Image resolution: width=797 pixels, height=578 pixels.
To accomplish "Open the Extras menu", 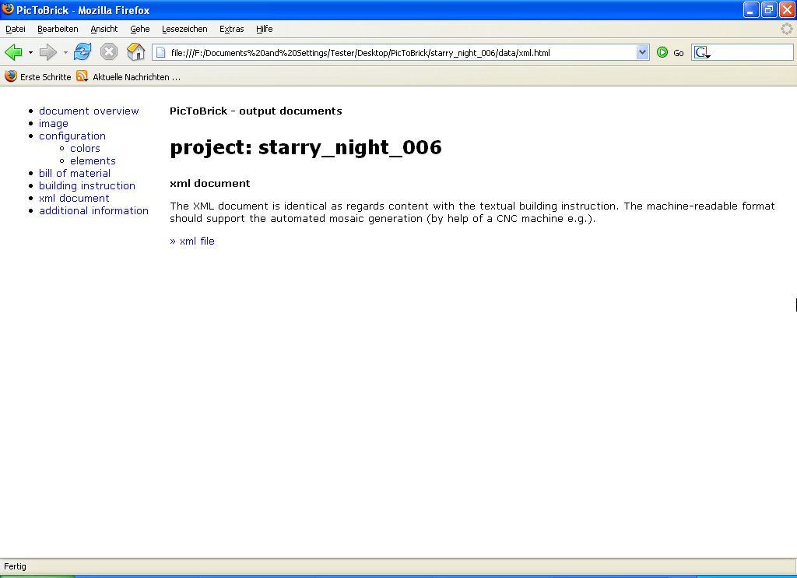I will [231, 29].
